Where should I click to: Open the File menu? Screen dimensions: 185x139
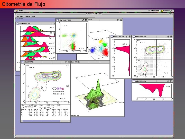tap(17, 16)
